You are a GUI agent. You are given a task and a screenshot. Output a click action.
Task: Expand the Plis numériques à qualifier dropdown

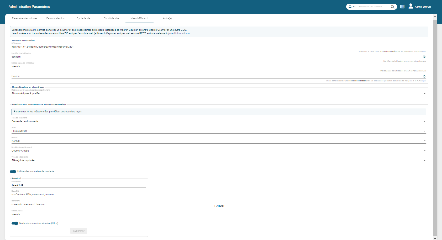pos(424,94)
